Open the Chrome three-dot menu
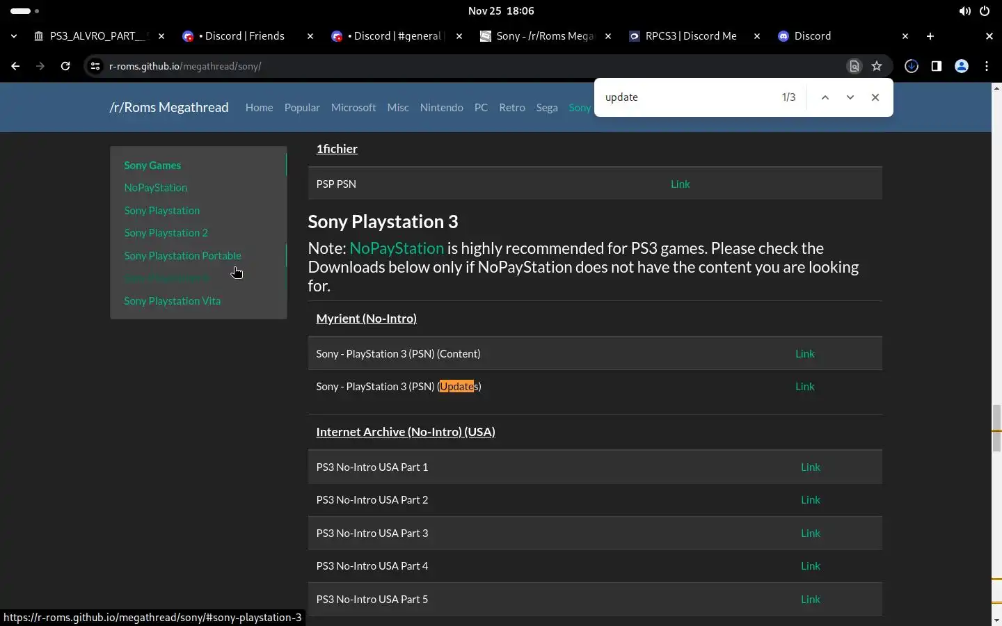1002x626 pixels. [x=987, y=66]
